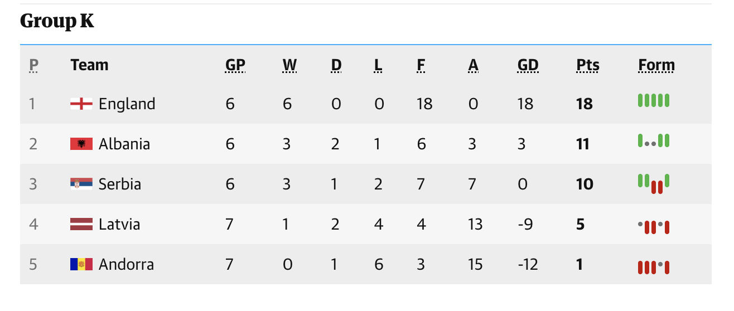The height and width of the screenshot is (311, 734).
Task: Click the Andorra flag icon
Action: pyautogui.click(x=81, y=264)
